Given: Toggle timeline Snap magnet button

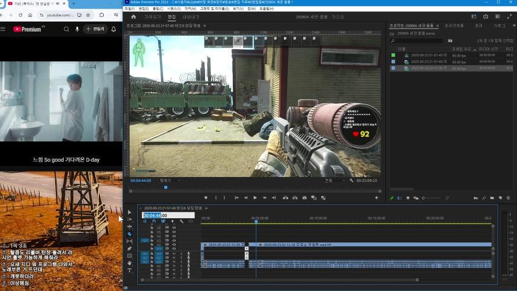Looking at the screenshot, I should [154, 221].
